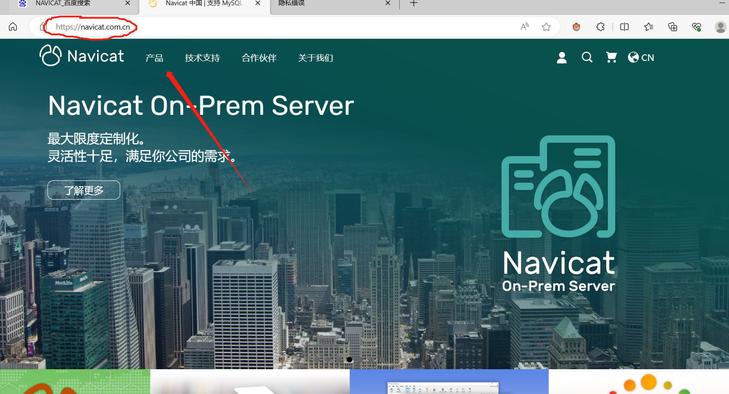Click the Navicat On-Prem Server heading

pyautogui.click(x=201, y=106)
